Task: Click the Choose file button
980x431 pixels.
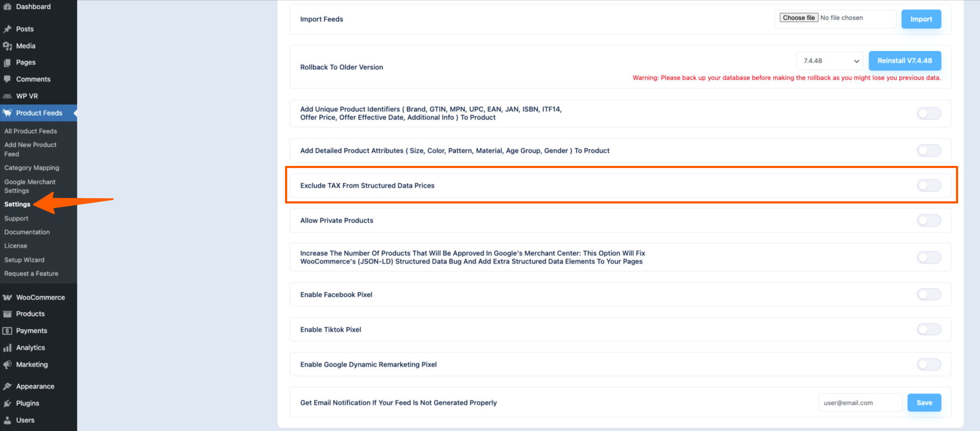Action: tap(799, 17)
